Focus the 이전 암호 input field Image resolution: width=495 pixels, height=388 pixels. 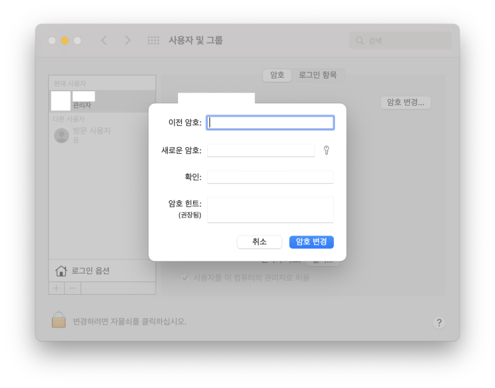pos(270,122)
